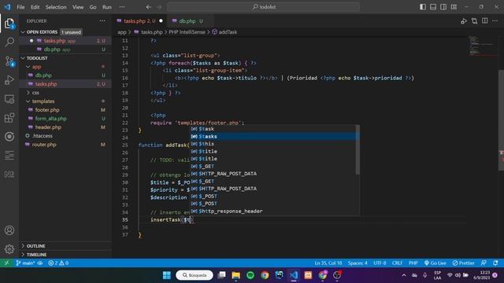Open Windows Start menu
Screen dimensions: 504x283
point(167,275)
